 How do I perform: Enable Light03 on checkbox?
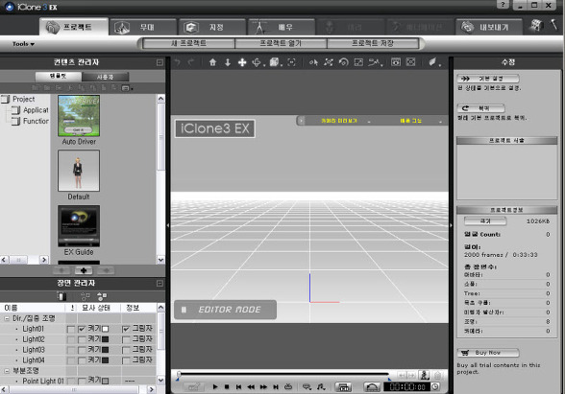82,350
